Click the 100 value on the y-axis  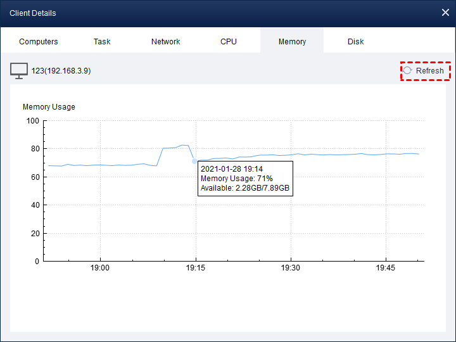(x=32, y=121)
